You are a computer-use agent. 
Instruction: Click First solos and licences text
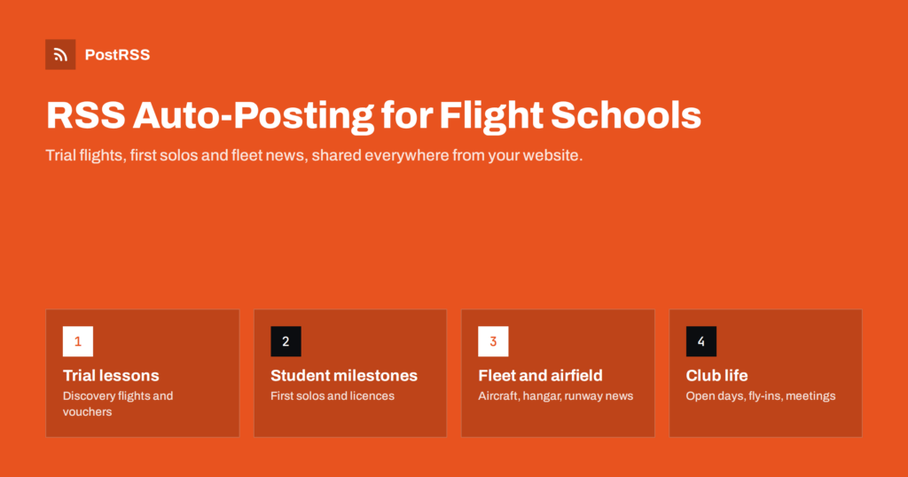(333, 396)
